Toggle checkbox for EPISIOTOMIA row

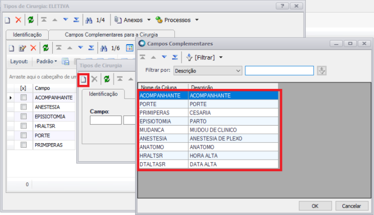pos(24,117)
